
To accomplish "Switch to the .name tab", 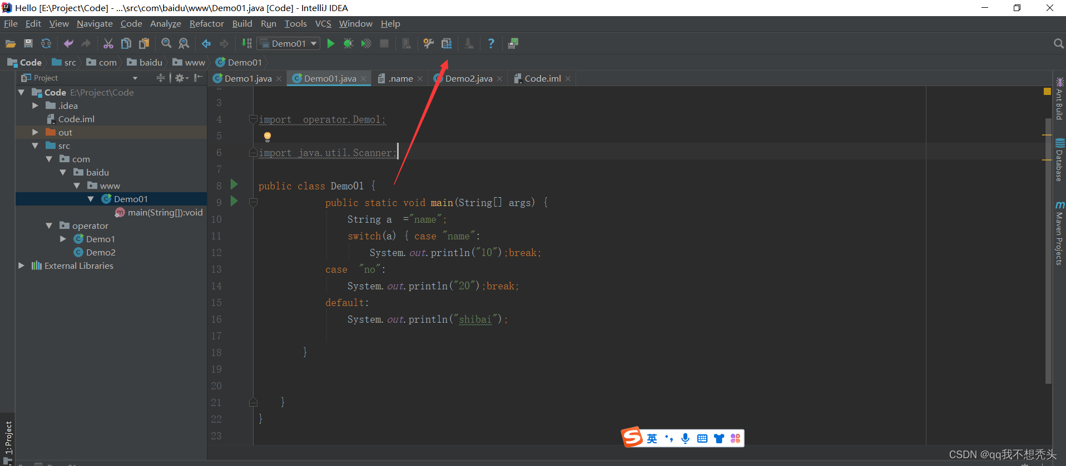I will (x=400, y=78).
